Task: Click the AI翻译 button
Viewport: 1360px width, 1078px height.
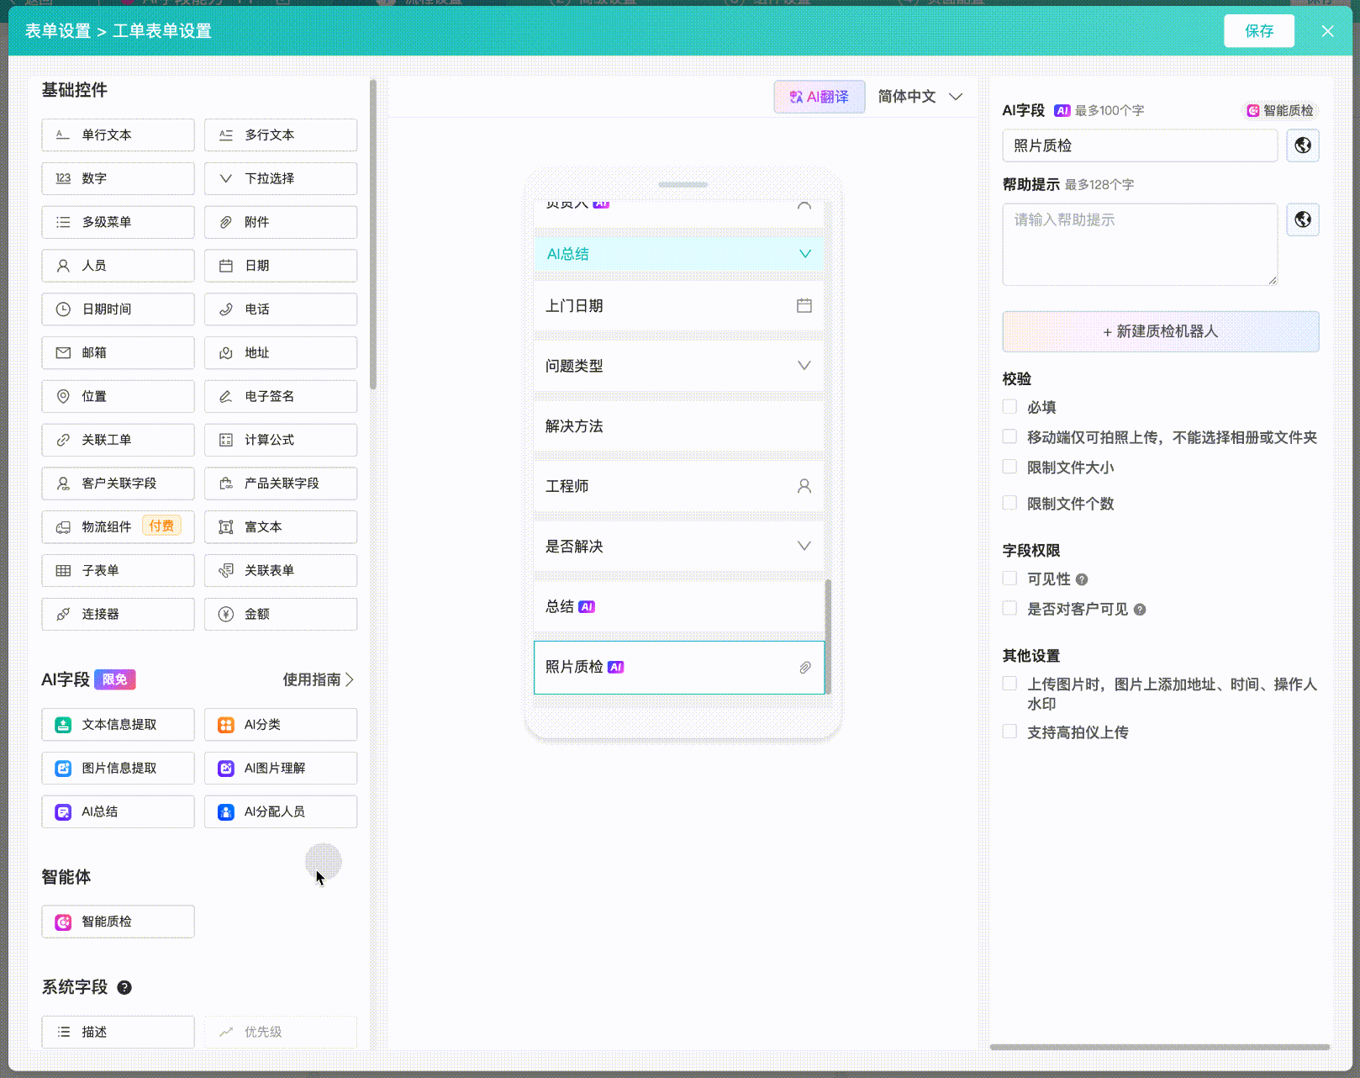Action: point(820,97)
